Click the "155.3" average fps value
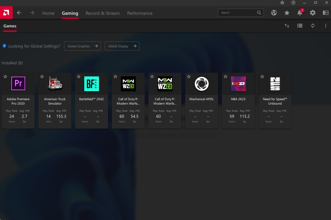 click(61, 116)
